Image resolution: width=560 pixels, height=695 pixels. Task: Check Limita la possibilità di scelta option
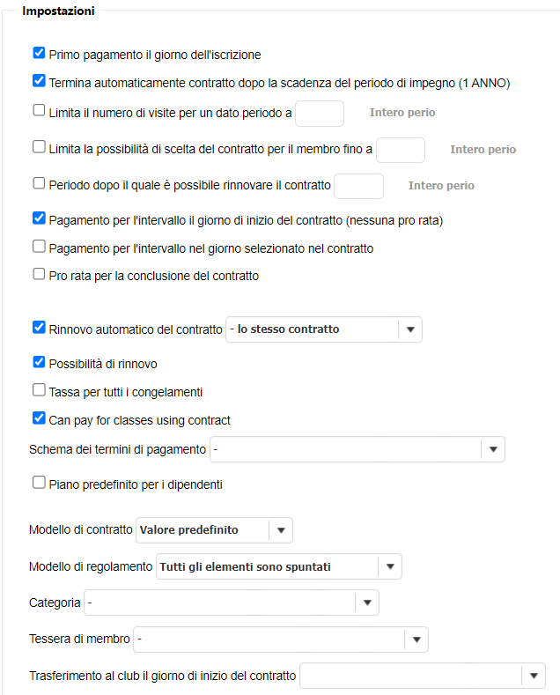39,148
